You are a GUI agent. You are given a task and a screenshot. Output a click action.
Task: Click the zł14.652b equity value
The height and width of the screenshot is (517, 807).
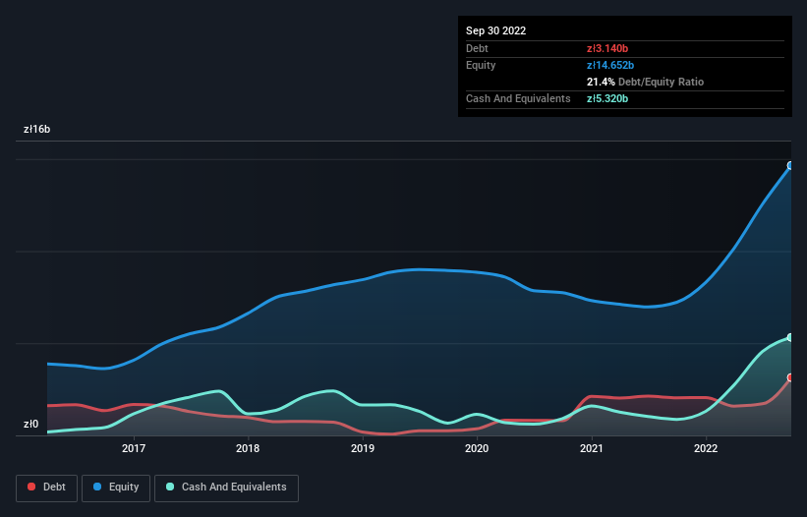610,65
